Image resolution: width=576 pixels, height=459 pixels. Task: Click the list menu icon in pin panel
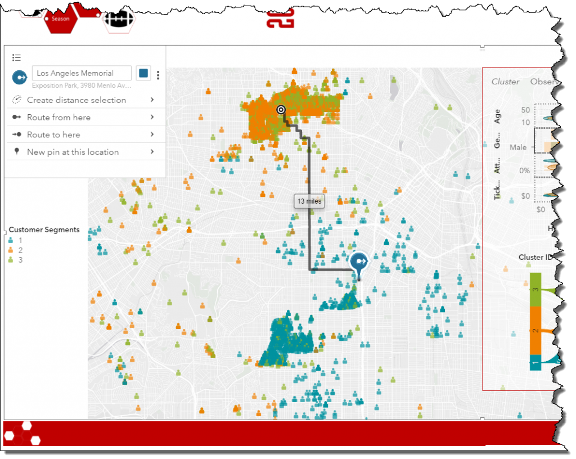(17, 57)
